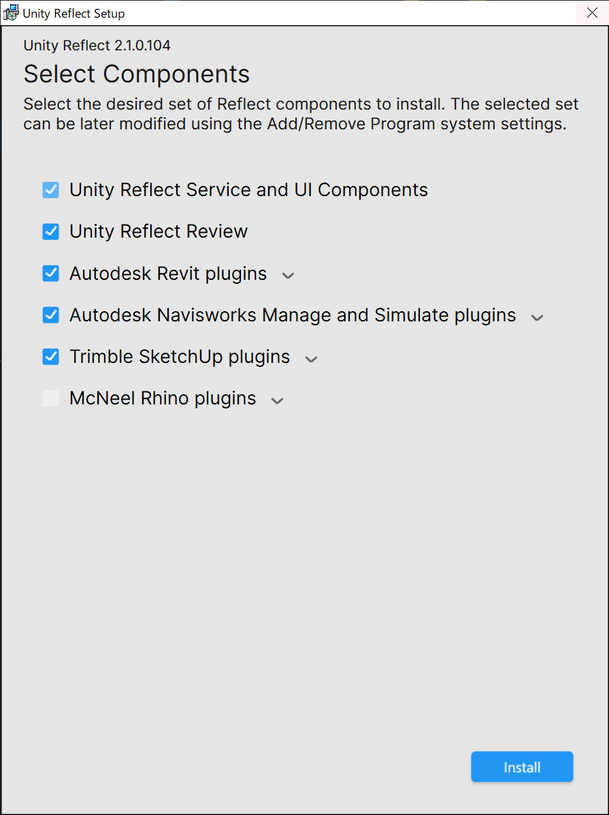Untick Autodesk Navisworks Manage and Simulate checkbox
This screenshot has width=609, height=815.
tap(51, 315)
